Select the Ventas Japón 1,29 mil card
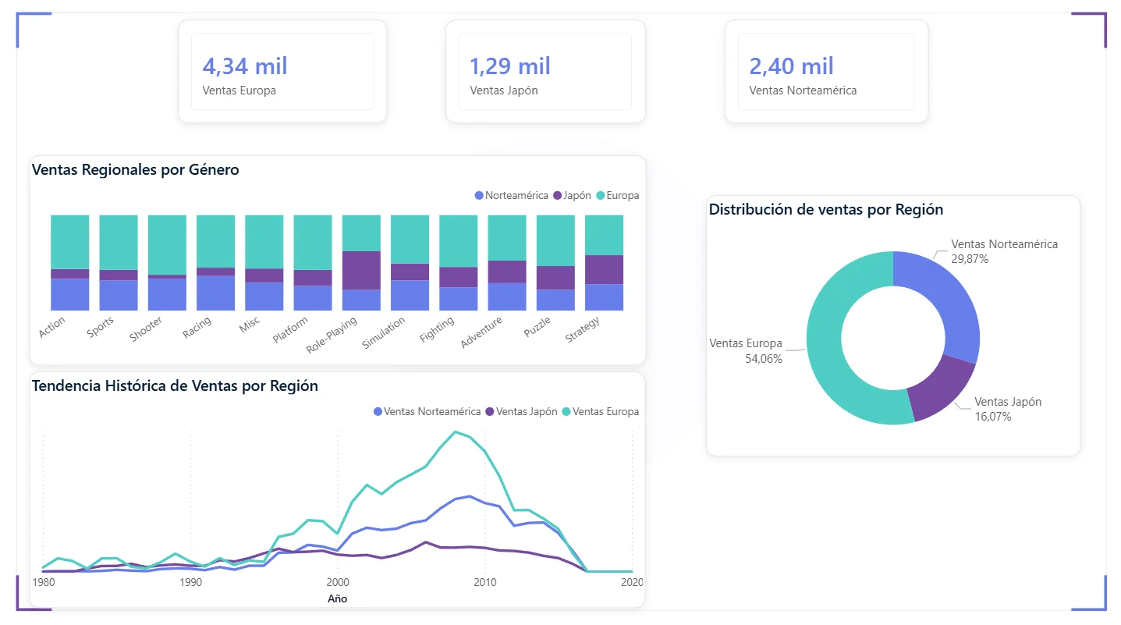Viewport: 1121px width, 625px height. (545, 71)
